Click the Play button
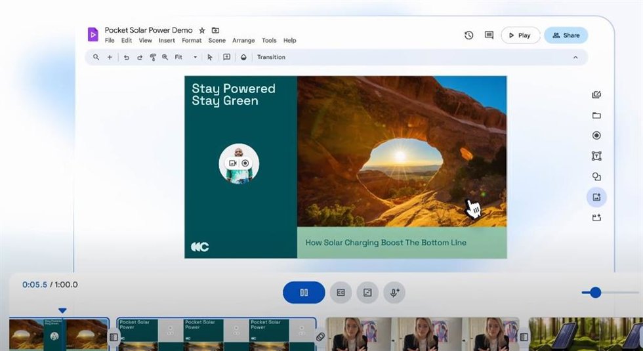This screenshot has height=351, width=643. pos(520,35)
